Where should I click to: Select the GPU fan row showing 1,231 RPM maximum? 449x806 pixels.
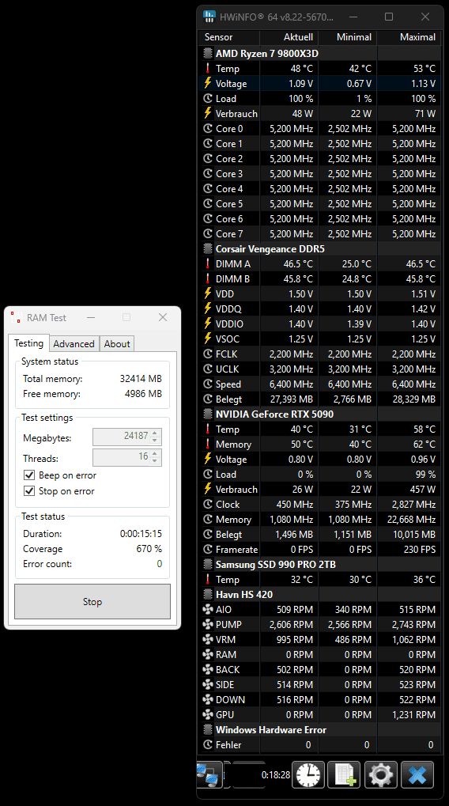[x=319, y=714]
